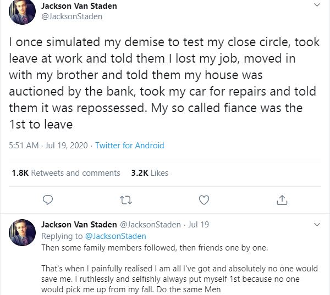Like the main tweet with heart
Viewport: 330px width, 295px height.
[x=204, y=199]
